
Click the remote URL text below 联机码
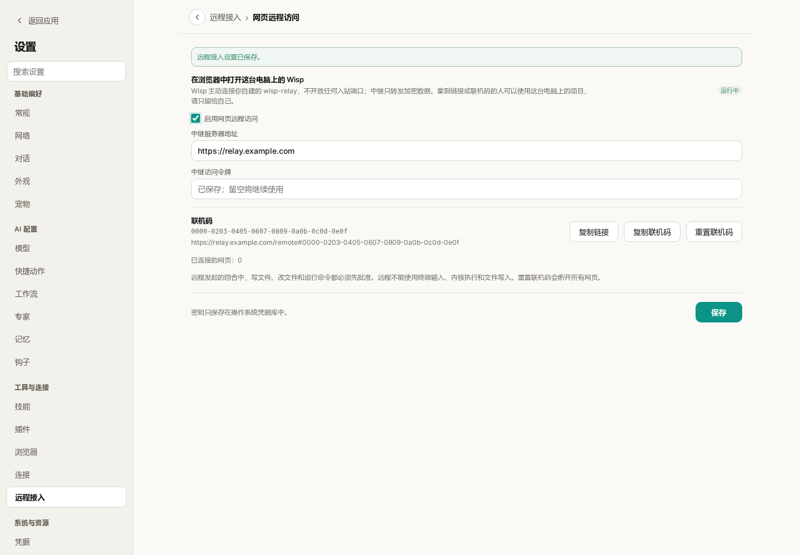coord(325,243)
